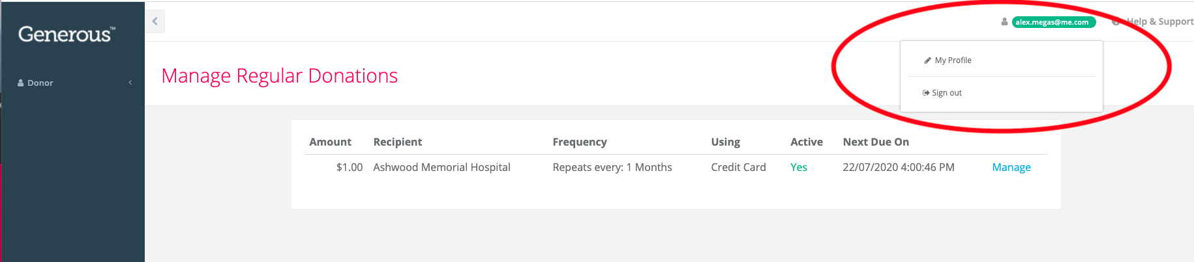Collapse sidebar with the left chevron button
This screenshot has height=262, width=1194.
(x=155, y=21)
